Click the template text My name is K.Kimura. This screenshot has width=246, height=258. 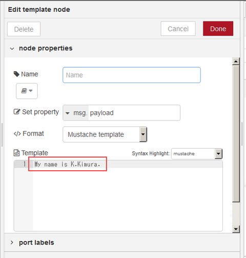point(67,164)
